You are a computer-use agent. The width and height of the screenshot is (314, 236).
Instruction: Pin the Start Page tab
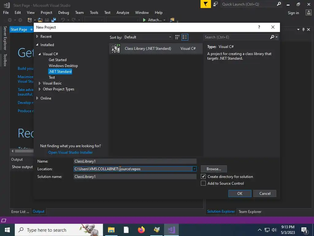tap(31, 29)
